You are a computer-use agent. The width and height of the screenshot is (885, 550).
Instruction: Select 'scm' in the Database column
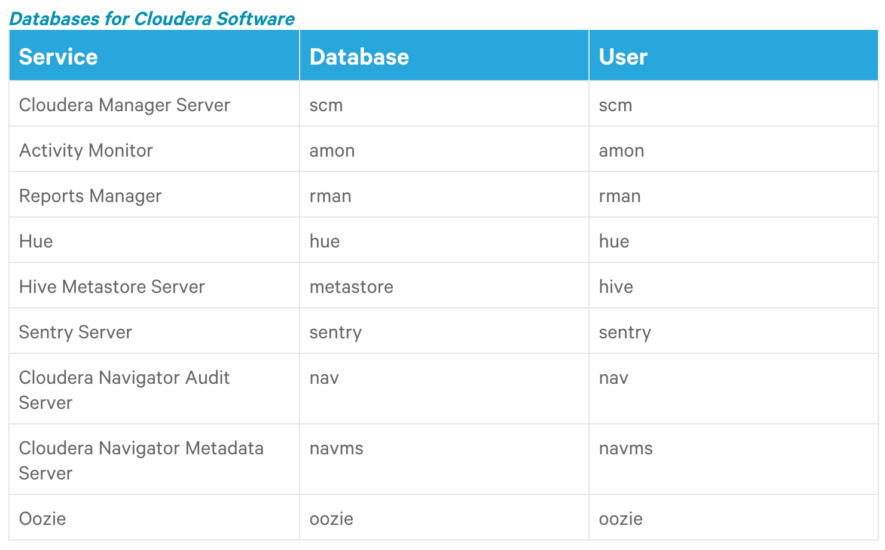tap(326, 105)
